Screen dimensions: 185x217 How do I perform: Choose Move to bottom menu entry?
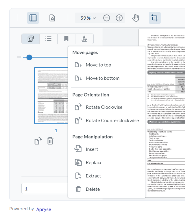107,78
